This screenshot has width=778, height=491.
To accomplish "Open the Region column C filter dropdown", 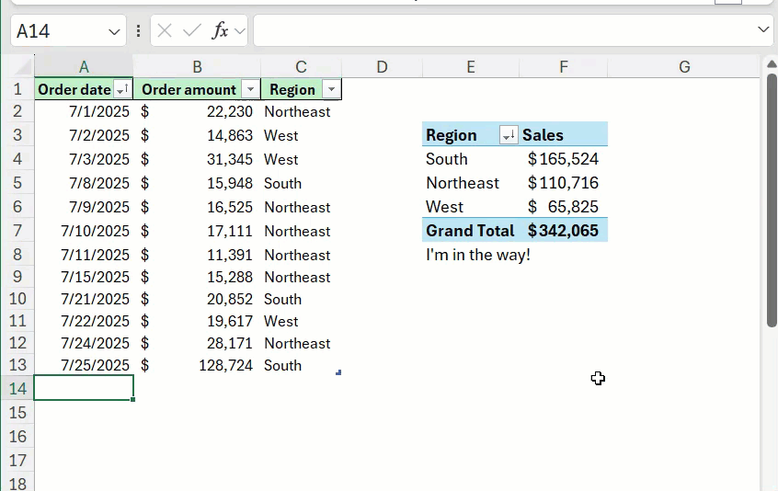I will 331,90.
